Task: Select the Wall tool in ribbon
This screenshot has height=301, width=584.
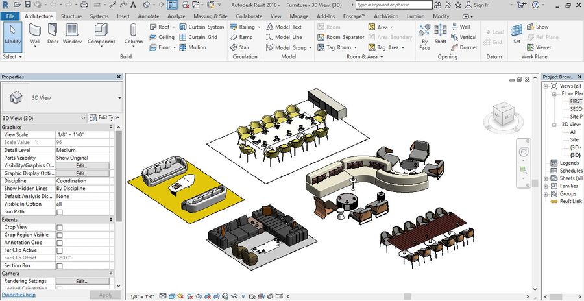Action: tap(35, 34)
